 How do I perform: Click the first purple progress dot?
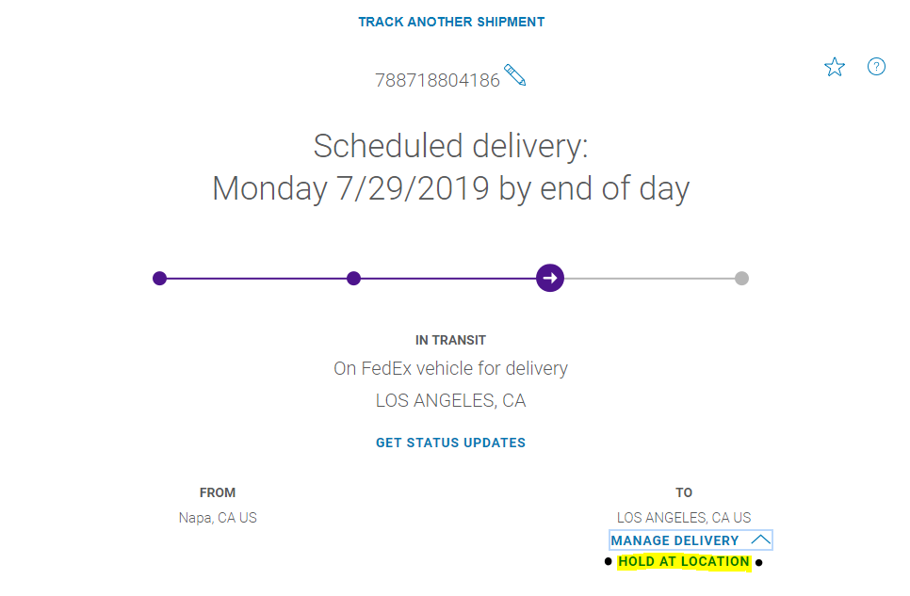tap(159, 279)
